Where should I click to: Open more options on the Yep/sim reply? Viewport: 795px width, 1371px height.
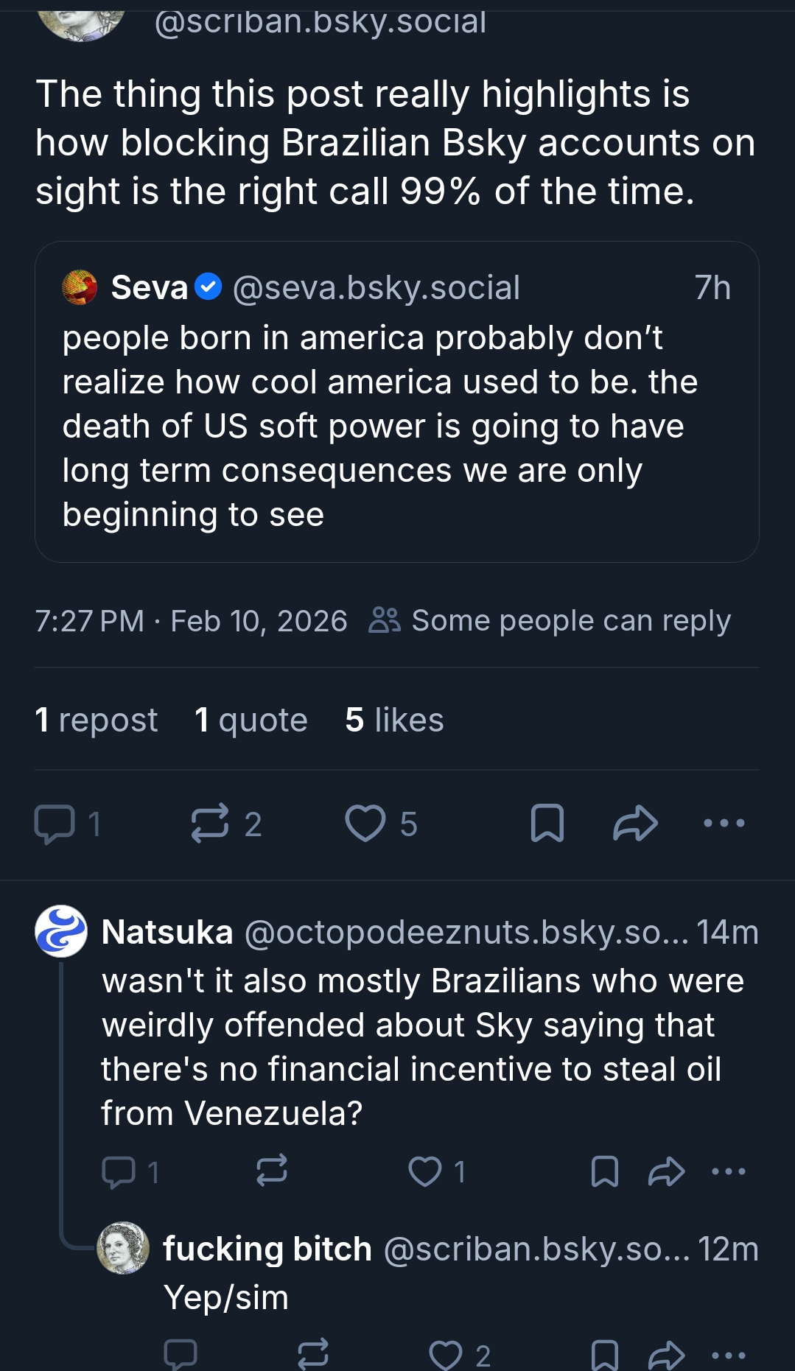pyautogui.click(x=729, y=1355)
